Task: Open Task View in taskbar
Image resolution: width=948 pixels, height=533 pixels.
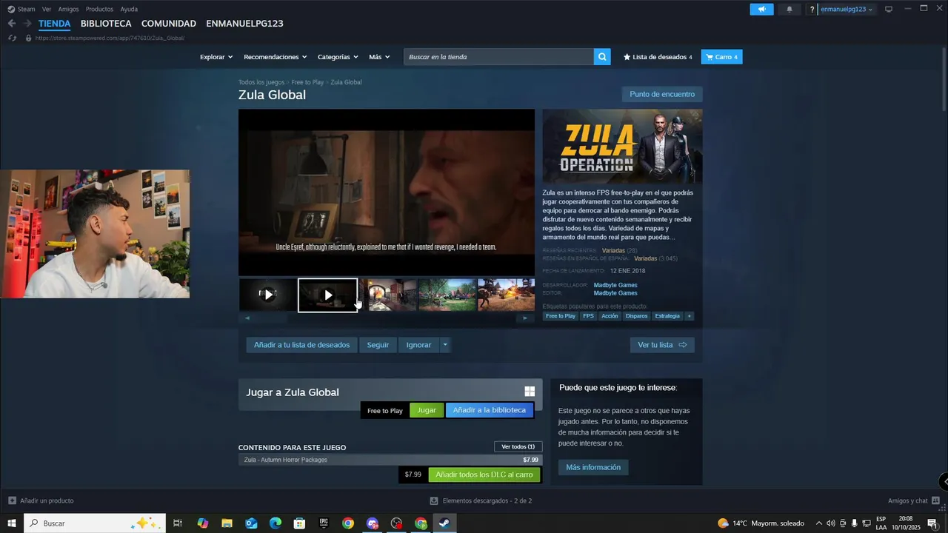Action: tap(178, 523)
